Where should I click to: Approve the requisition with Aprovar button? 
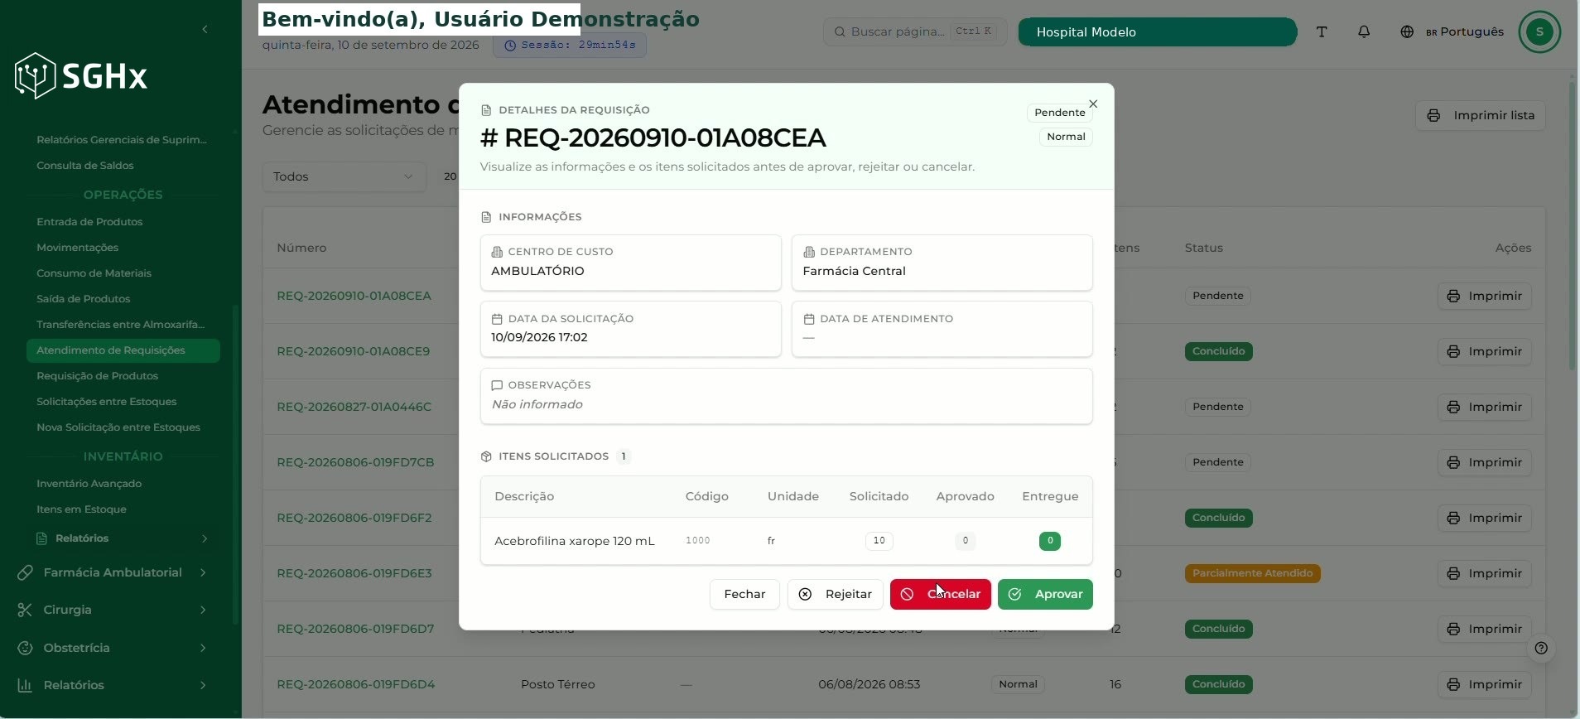click(x=1045, y=594)
